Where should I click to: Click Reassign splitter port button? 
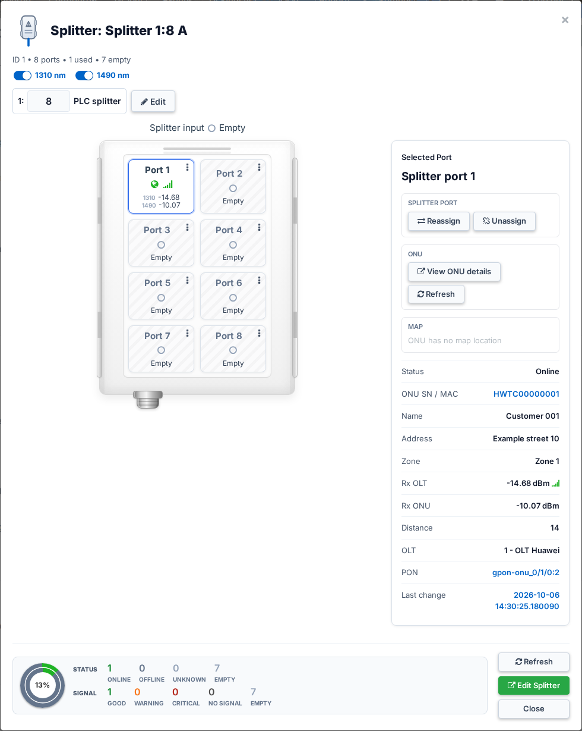tap(439, 221)
